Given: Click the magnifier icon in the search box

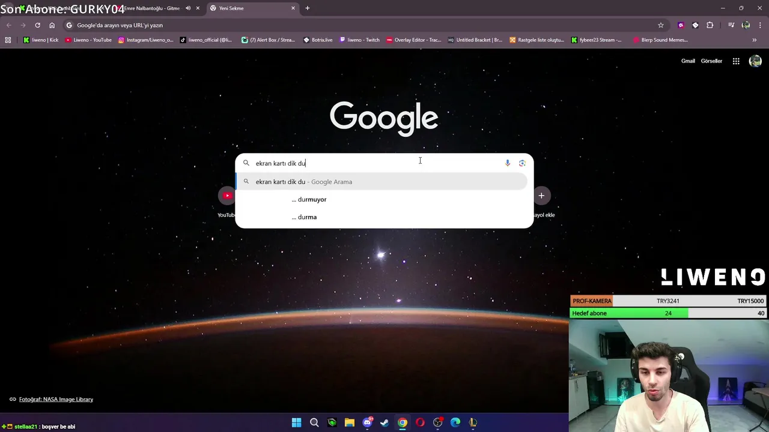Looking at the screenshot, I should click(246, 163).
